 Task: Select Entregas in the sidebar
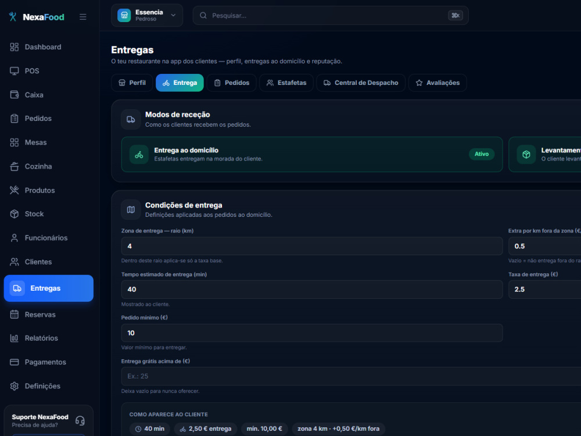pyautogui.click(x=49, y=288)
